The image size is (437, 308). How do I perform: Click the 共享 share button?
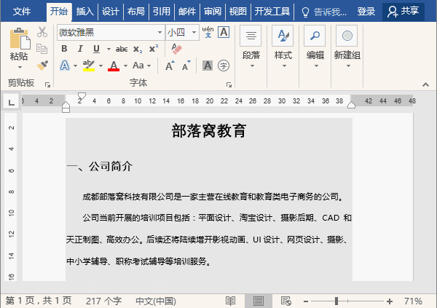403,12
